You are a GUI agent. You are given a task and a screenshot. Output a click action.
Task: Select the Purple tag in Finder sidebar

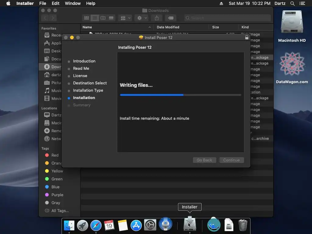pyautogui.click(x=54, y=195)
